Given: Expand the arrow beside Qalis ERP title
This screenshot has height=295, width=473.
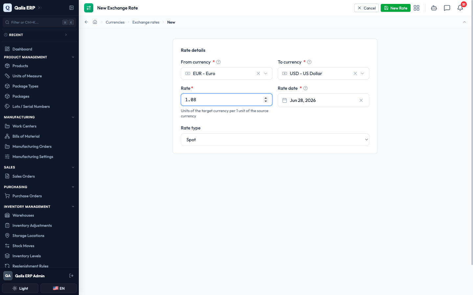Looking at the screenshot, I should click(40, 8).
